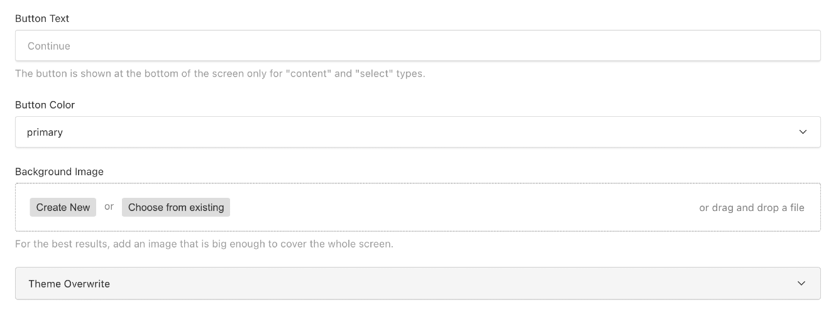This screenshot has width=836, height=314.
Task: Click the Choose from existing button
Action: (x=176, y=207)
